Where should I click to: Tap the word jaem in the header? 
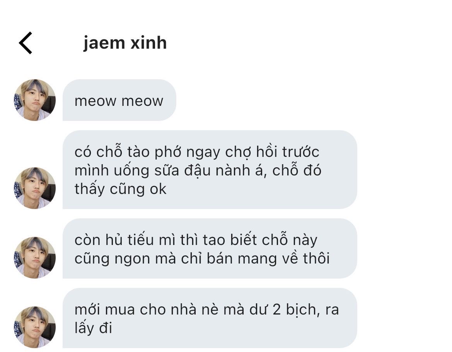(x=104, y=44)
